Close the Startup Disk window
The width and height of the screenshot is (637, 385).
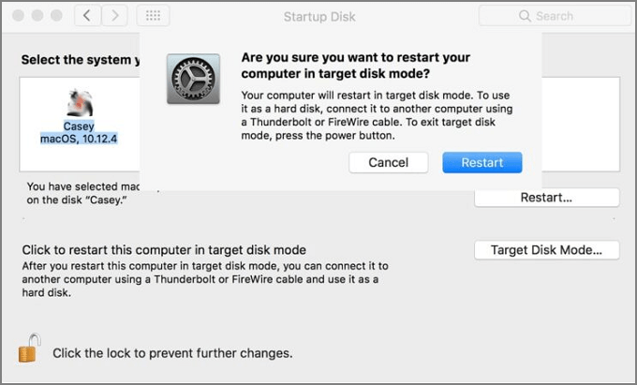[16, 16]
